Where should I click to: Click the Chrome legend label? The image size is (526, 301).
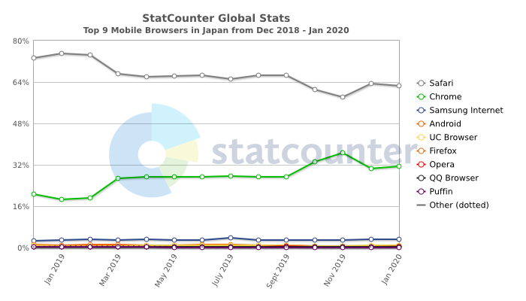pos(446,96)
